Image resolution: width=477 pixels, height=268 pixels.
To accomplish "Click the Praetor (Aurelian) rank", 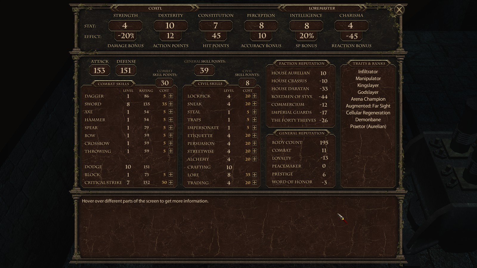I will [368, 127].
